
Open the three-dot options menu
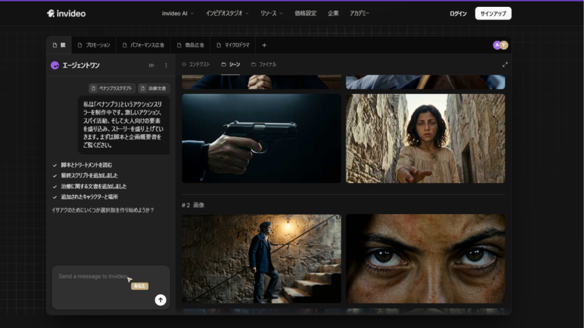[x=166, y=65]
